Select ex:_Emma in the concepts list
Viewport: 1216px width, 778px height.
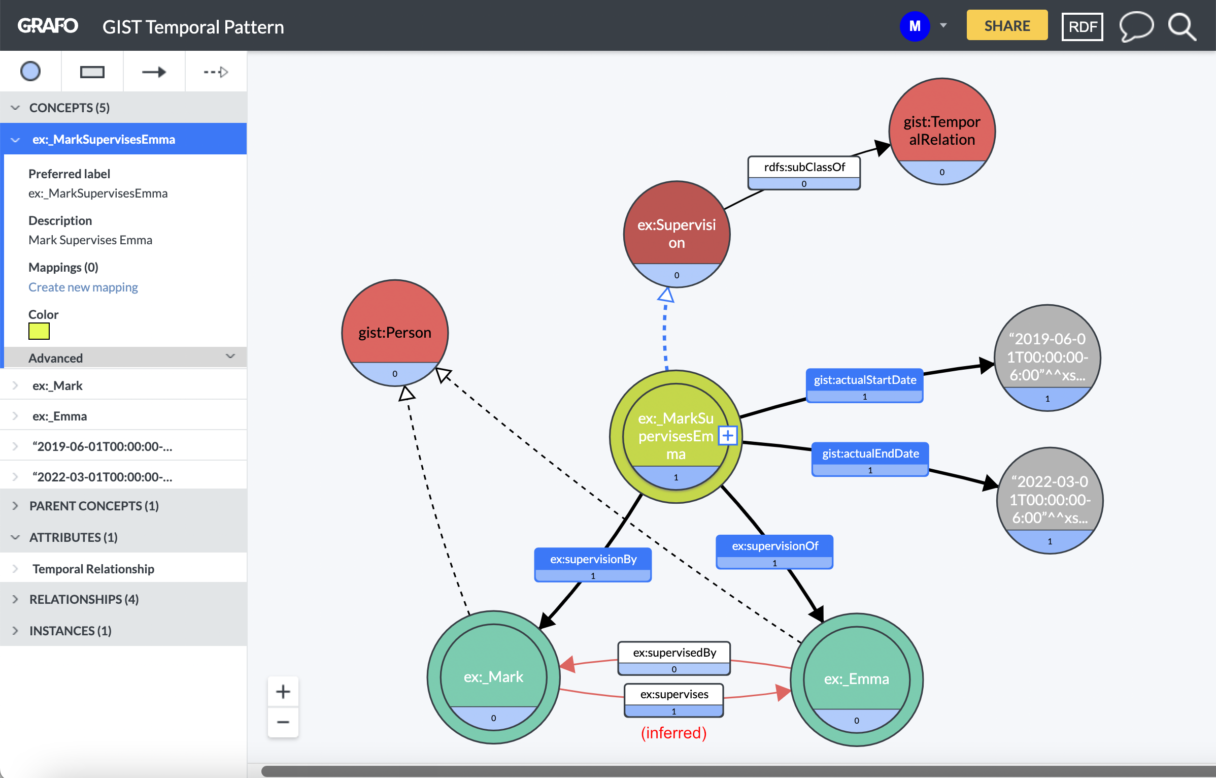click(x=59, y=415)
